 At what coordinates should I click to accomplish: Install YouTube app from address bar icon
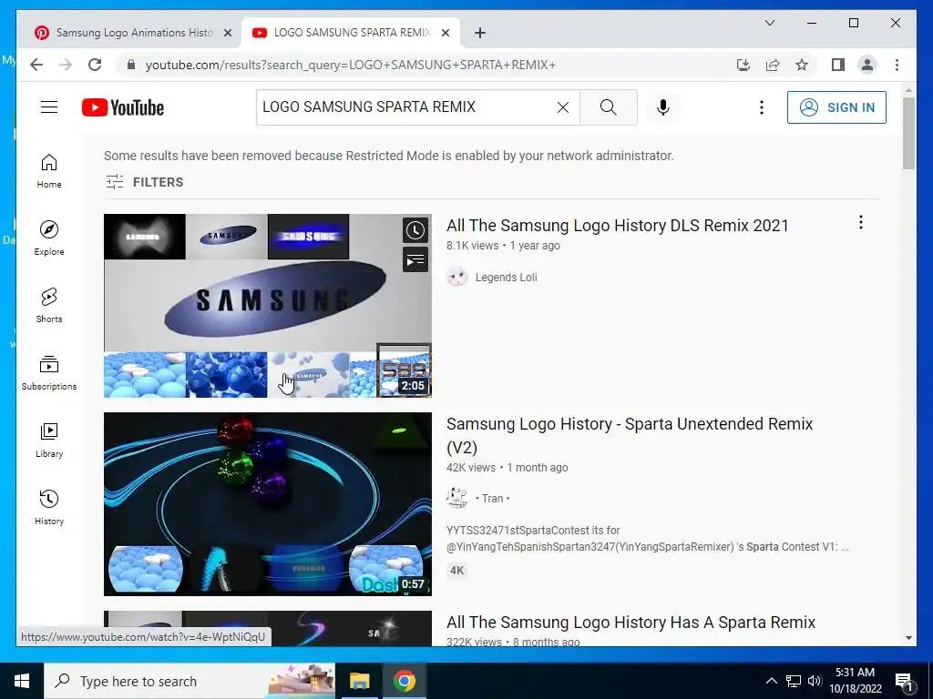[x=743, y=65]
